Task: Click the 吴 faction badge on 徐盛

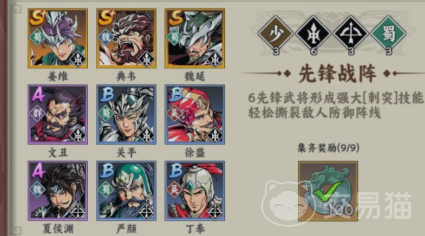Action: click(x=175, y=113)
